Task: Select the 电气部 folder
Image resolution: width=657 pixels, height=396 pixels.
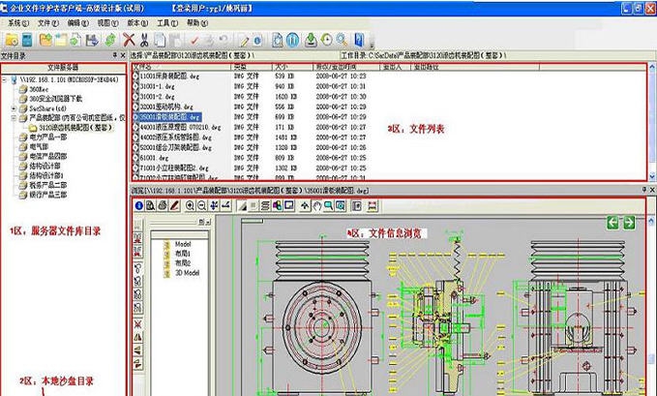Action: [39, 147]
